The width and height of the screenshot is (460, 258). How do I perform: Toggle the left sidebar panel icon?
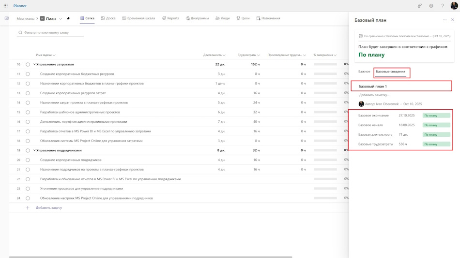coord(7,18)
